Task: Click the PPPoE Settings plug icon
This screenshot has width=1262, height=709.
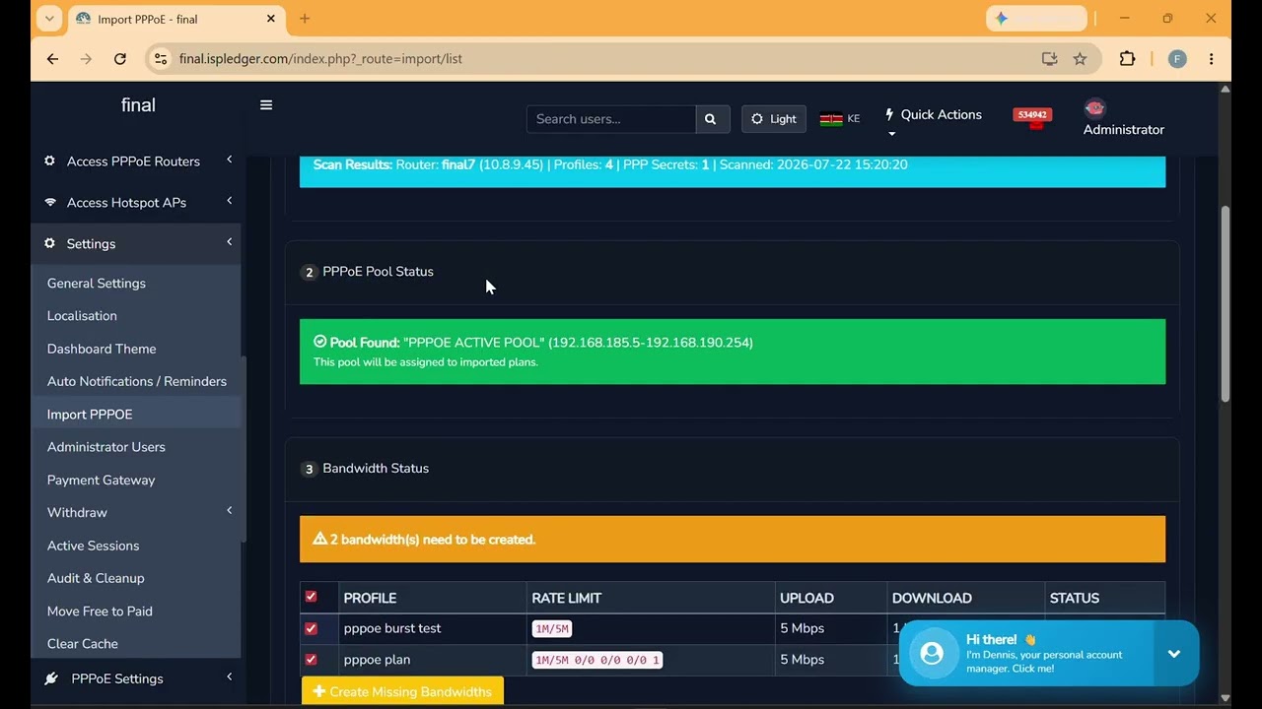Action: tap(51, 678)
